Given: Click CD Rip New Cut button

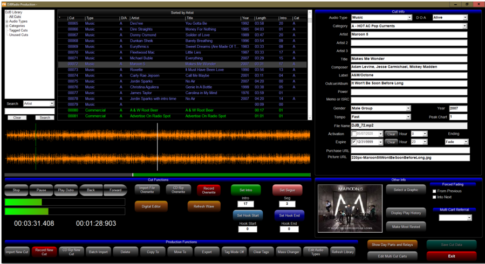Looking at the screenshot, I should (x=71, y=252).
